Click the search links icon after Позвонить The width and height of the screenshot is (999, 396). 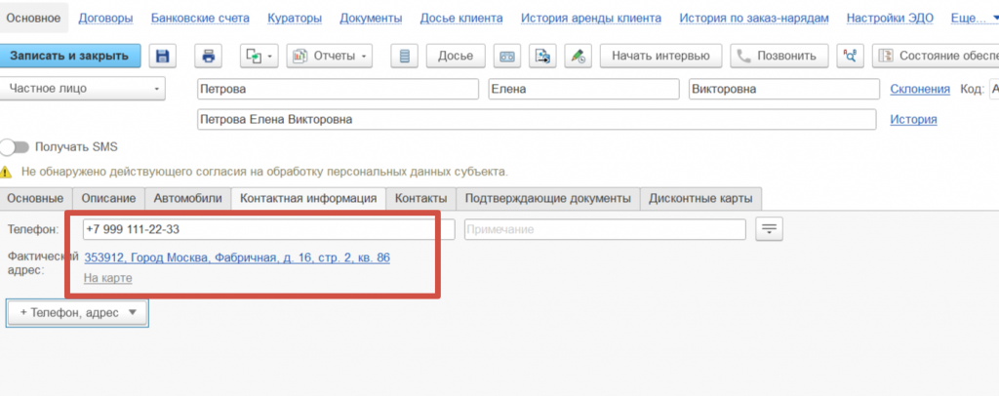(850, 56)
